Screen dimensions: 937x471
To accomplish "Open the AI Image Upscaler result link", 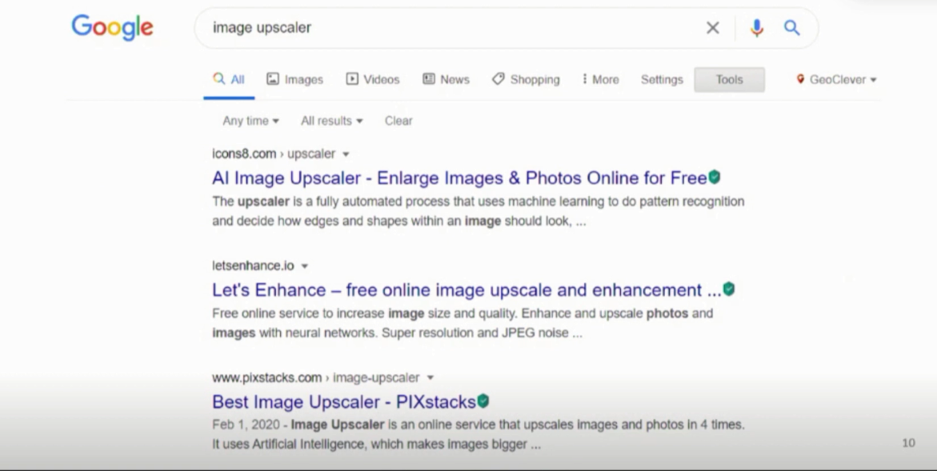I will tap(459, 178).
